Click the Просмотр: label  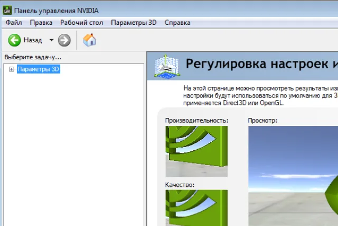[262, 120]
